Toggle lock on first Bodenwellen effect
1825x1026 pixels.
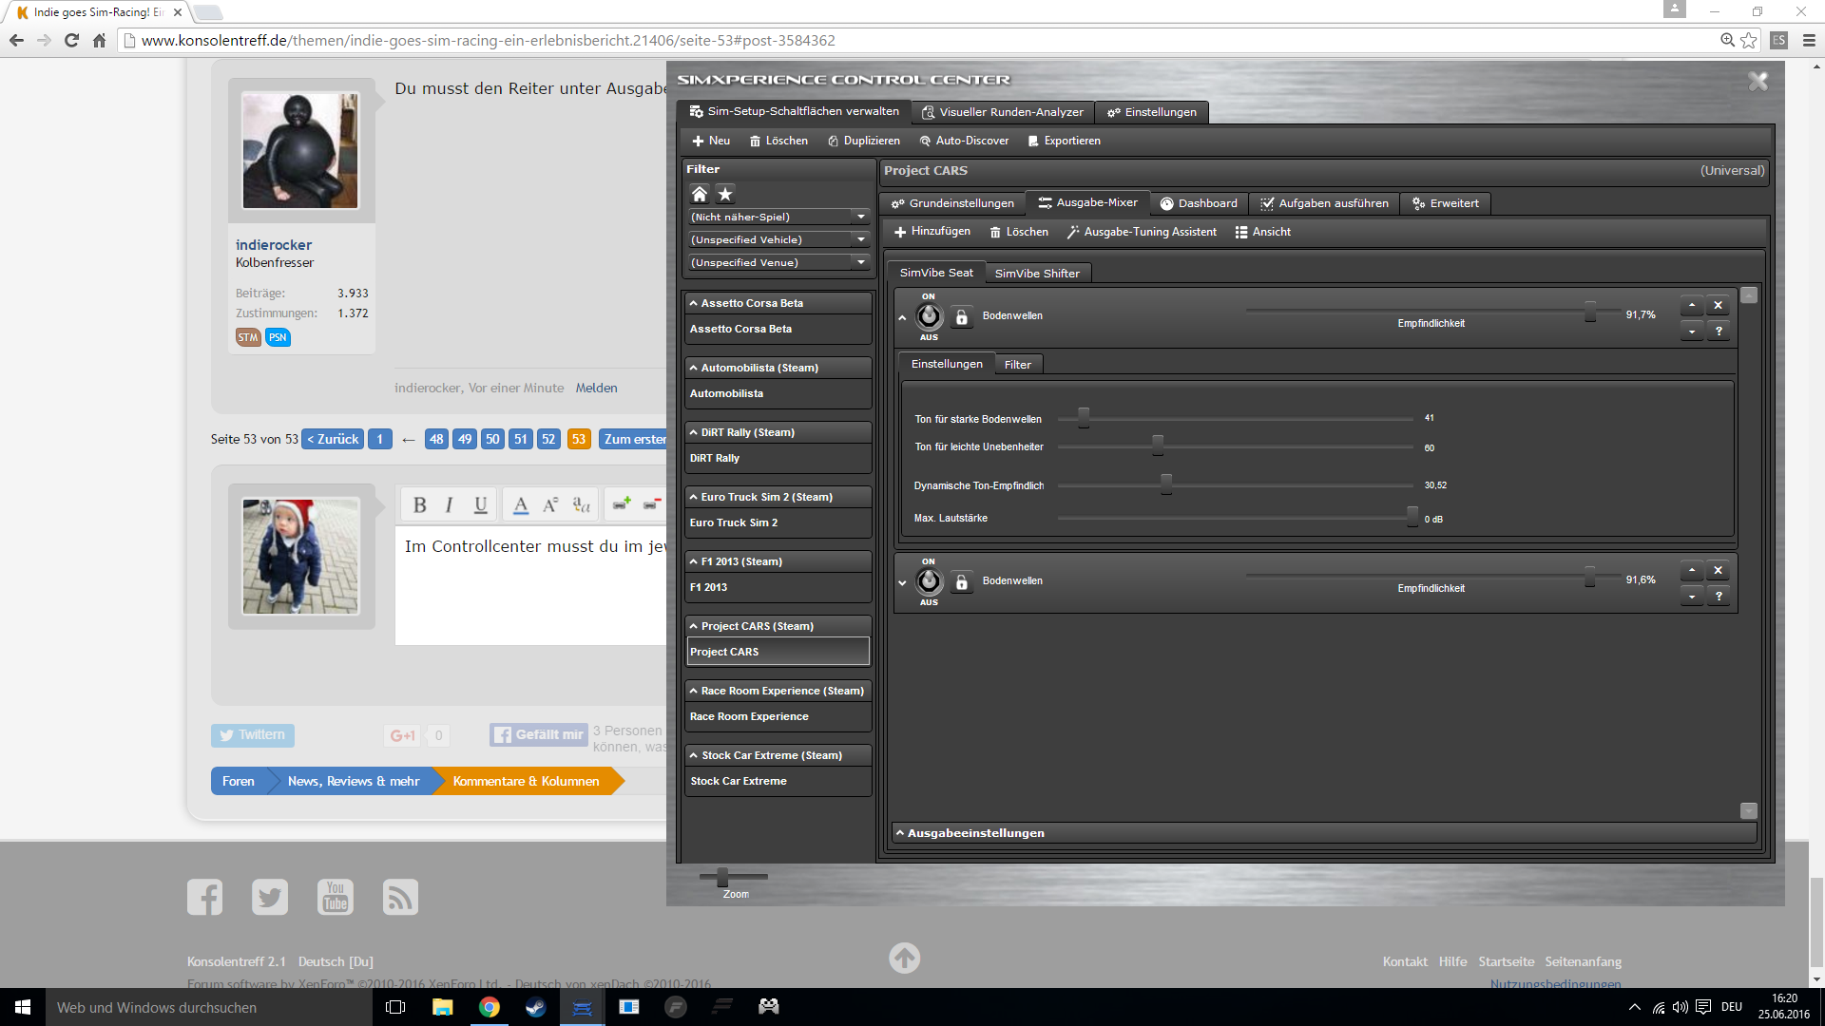tap(962, 317)
